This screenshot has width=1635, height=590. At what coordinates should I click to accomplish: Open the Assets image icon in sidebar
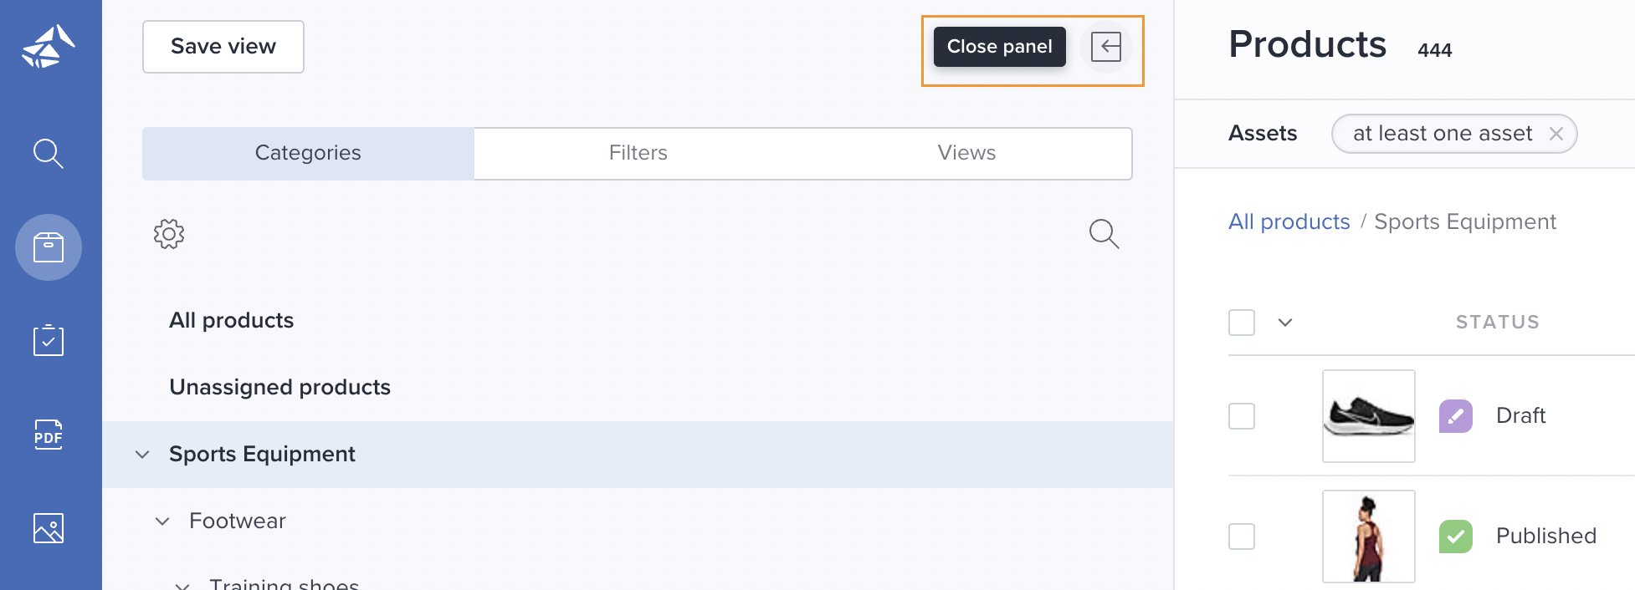point(49,528)
